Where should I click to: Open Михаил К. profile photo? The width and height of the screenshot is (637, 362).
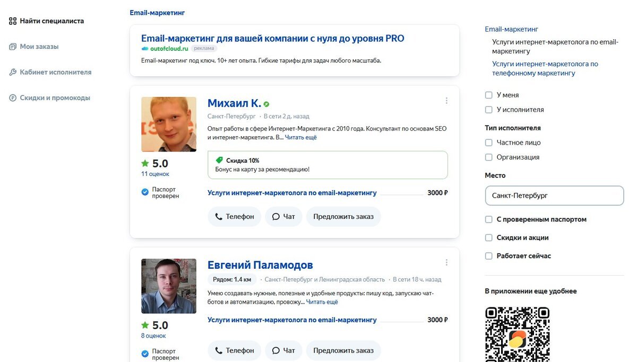coord(169,125)
